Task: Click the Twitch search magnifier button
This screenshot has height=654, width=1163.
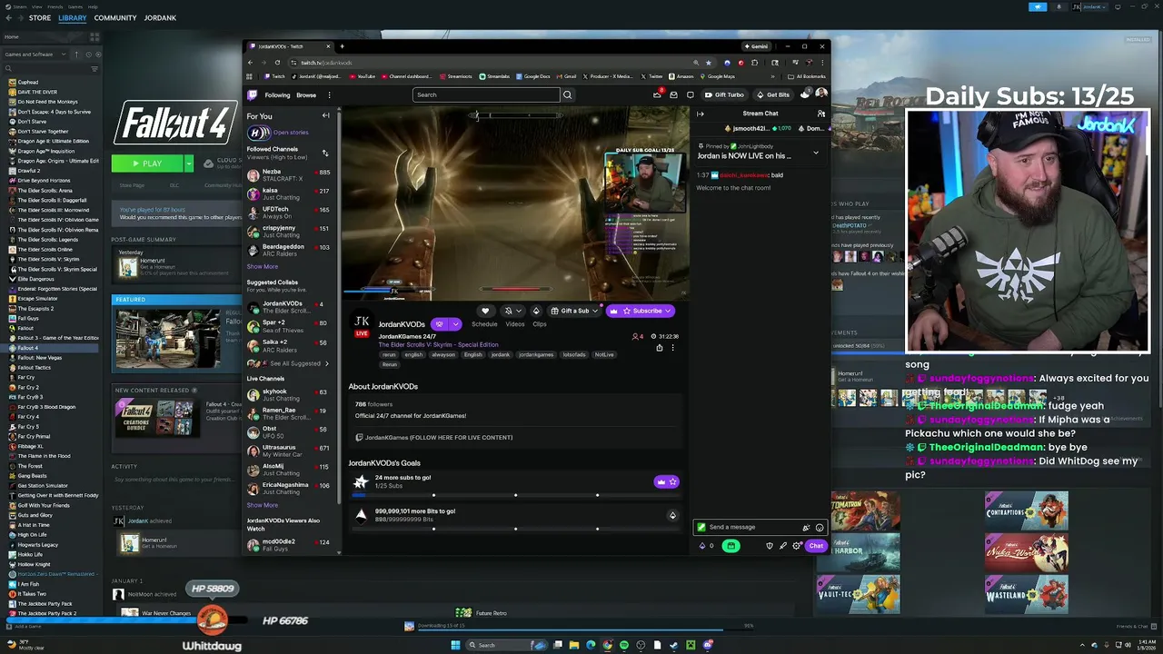Action: point(567,94)
